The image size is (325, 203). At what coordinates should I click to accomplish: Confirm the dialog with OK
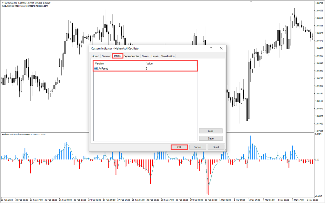[x=179, y=147]
